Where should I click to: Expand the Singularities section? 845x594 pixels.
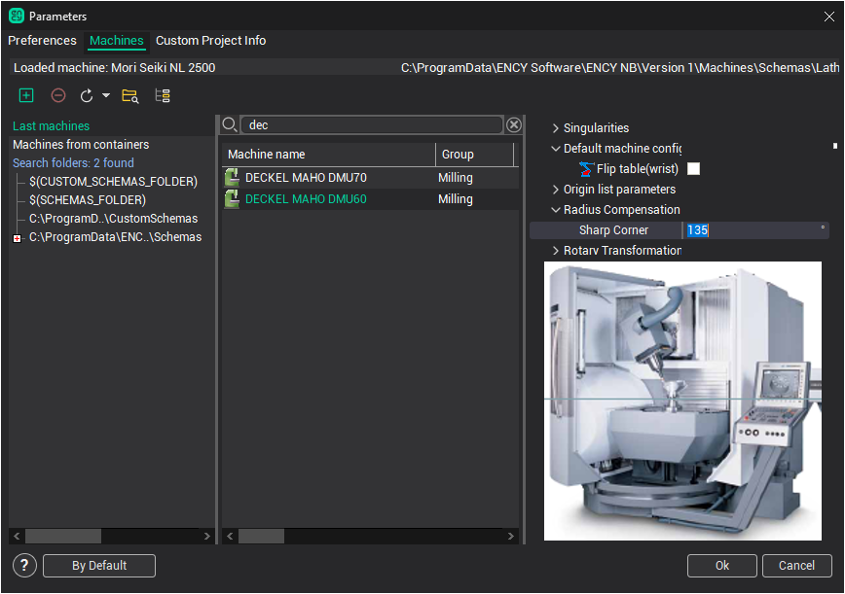[x=556, y=128]
